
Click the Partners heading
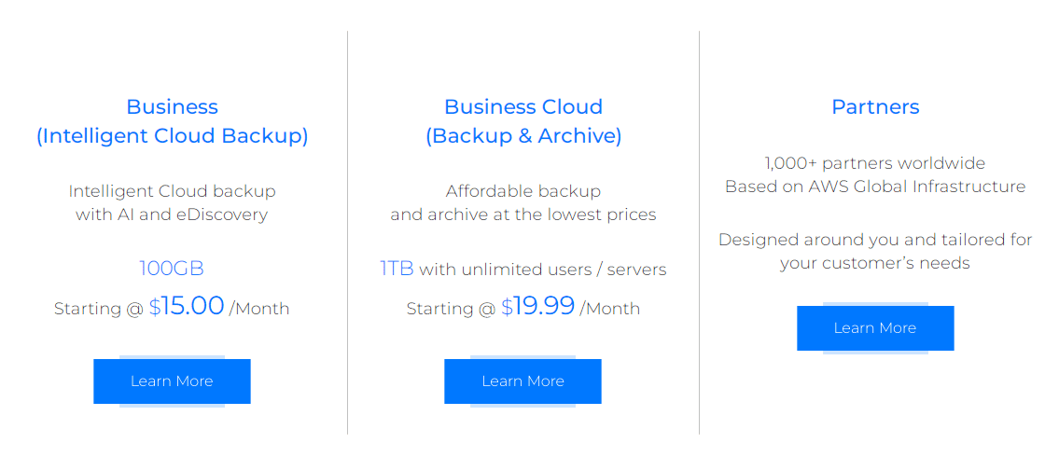tap(875, 107)
